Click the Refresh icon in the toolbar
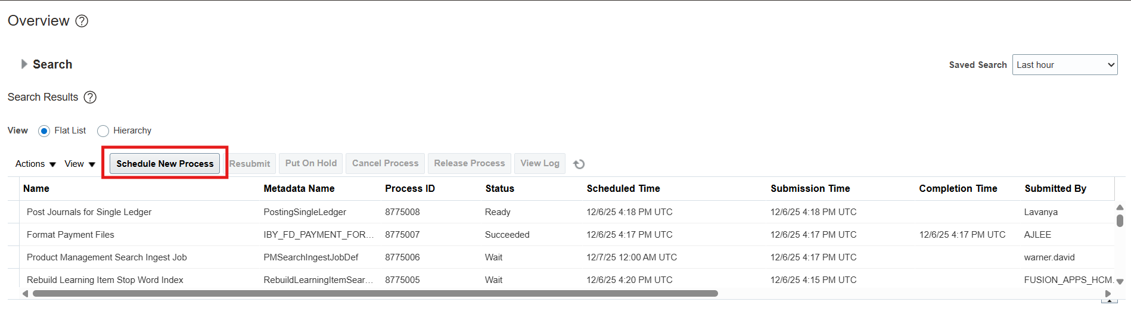Viewport: 1131px width, 311px height. [579, 164]
